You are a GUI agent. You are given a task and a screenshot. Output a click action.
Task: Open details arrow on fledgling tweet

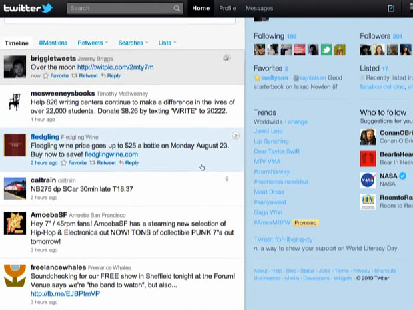236,136
